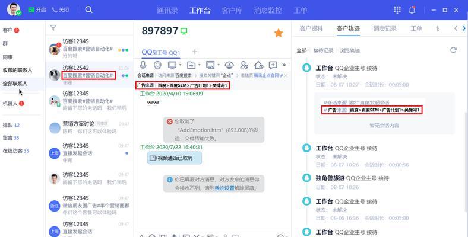Open the 排队 12 queue
The height and width of the screenshot is (237, 468).
coord(11,125)
